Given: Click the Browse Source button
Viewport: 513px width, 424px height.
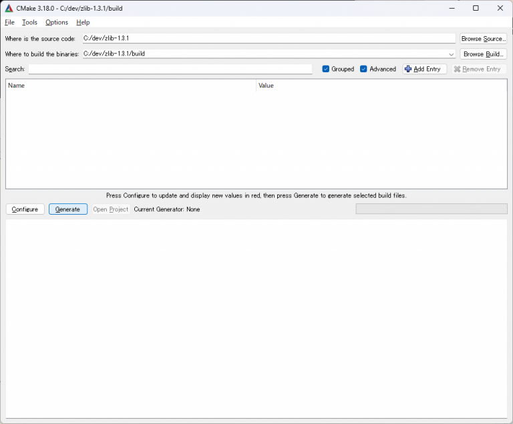Looking at the screenshot, I should 483,39.
